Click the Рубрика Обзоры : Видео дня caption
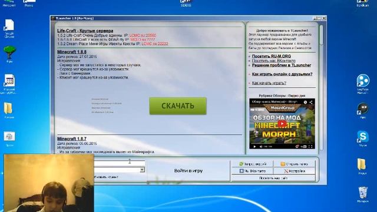This screenshot has height=212, width=377. pyautogui.click(x=282, y=95)
